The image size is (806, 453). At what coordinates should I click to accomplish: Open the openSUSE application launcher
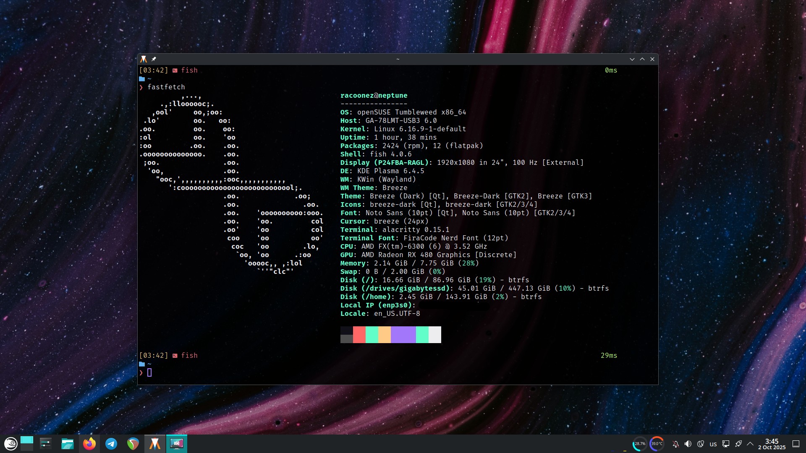tap(10, 443)
